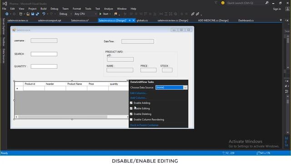Open Start button dropdown arrow

click(110, 14)
